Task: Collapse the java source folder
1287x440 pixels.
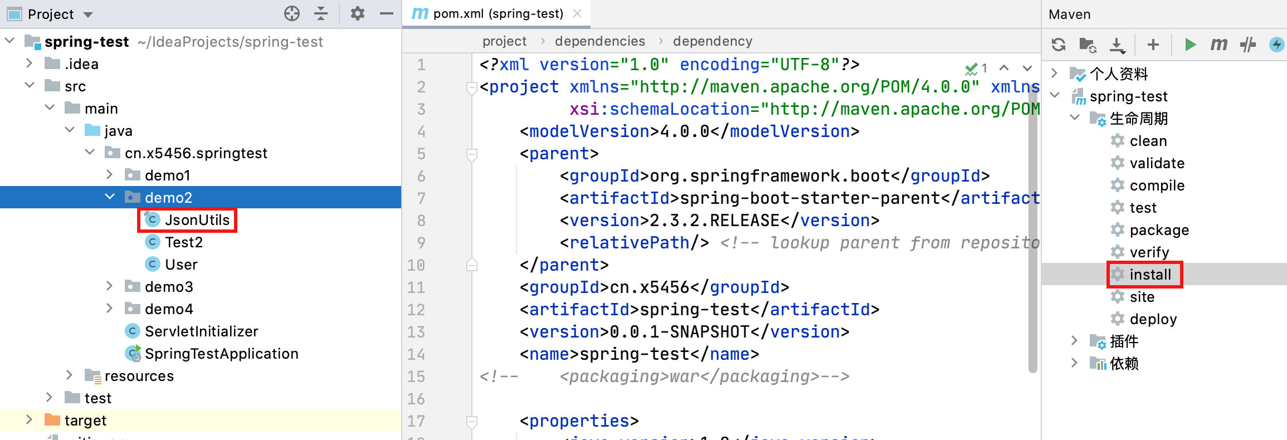Action: [x=70, y=130]
